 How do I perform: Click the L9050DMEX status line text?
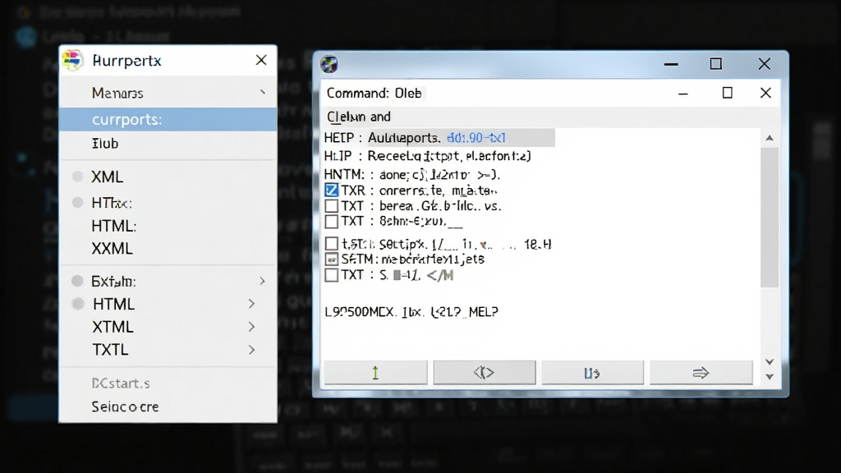point(411,311)
